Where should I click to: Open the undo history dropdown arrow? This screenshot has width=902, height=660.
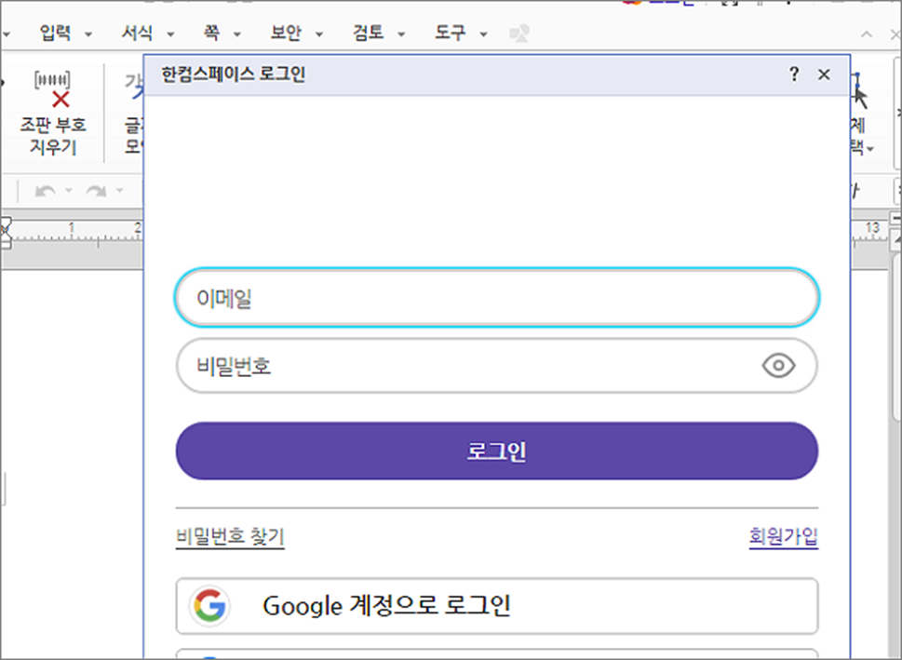point(69,191)
